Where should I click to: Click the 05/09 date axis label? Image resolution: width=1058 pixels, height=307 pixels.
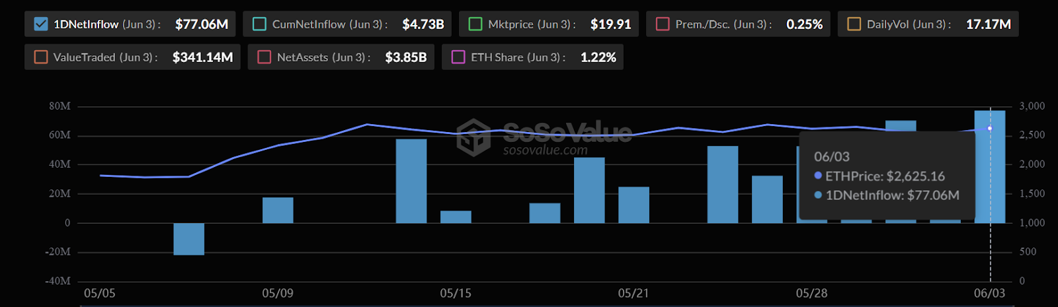click(278, 293)
